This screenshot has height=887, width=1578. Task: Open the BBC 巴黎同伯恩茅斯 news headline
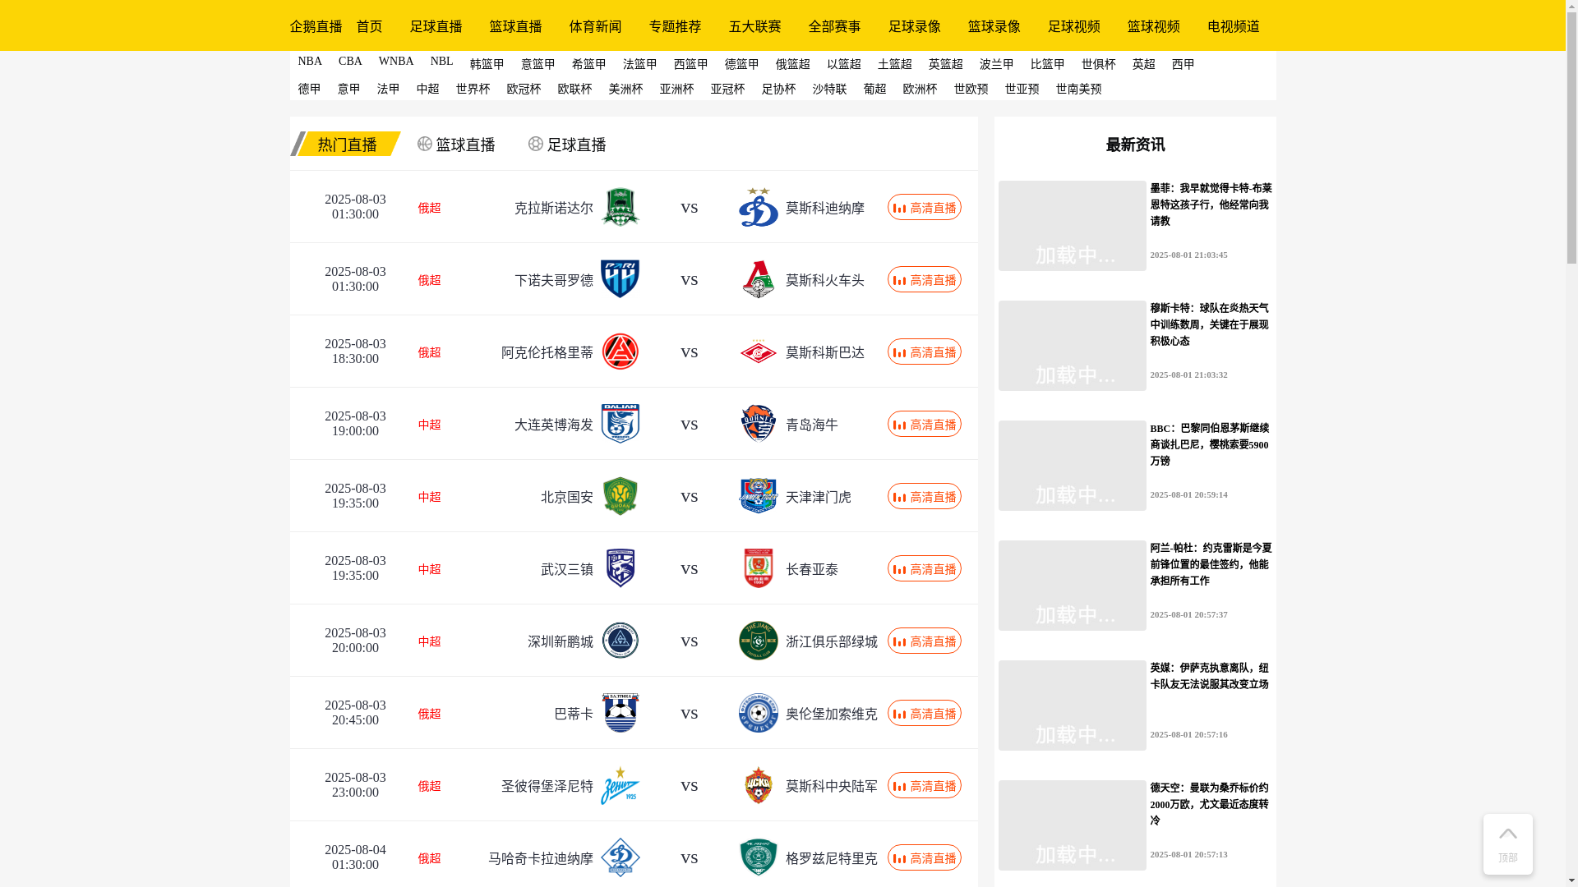(1209, 444)
